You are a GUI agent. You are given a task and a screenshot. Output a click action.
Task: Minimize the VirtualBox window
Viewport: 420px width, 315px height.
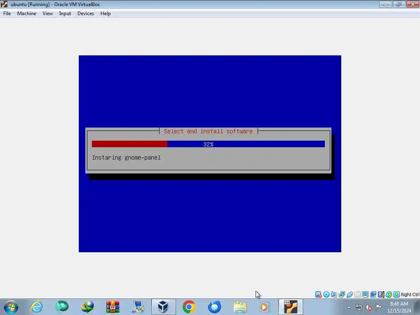click(386, 4)
